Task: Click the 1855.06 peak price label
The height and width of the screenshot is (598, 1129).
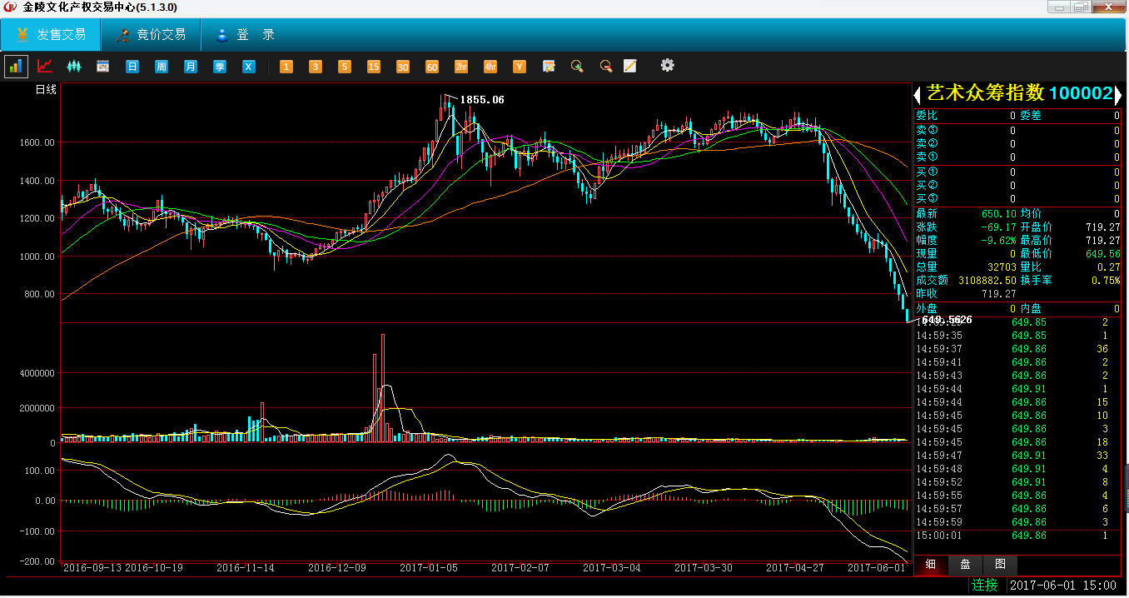Action: [482, 100]
